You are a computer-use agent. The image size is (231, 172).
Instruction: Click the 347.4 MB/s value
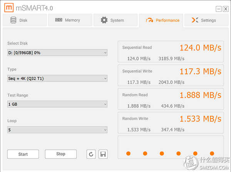[x=172, y=130]
